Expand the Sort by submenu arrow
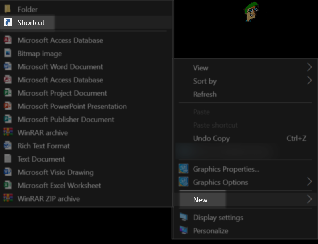Screen dimensions: 318x244 pos(309,80)
